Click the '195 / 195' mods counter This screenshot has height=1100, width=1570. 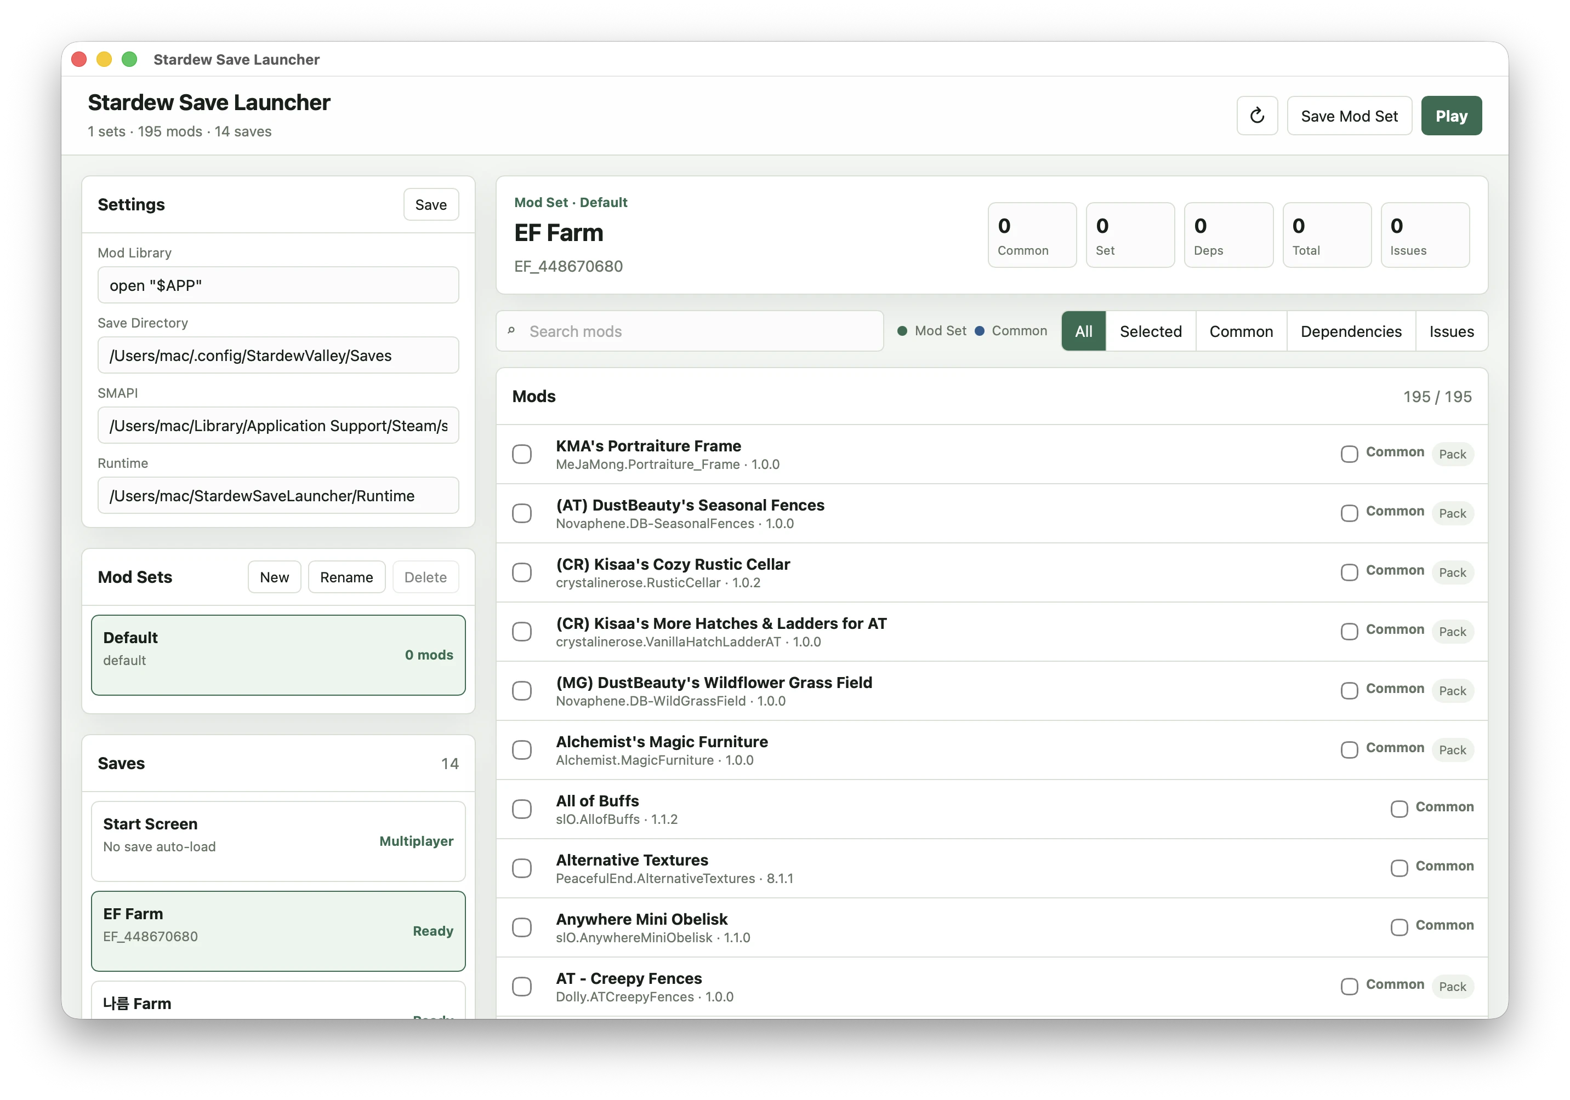pyautogui.click(x=1437, y=396)
